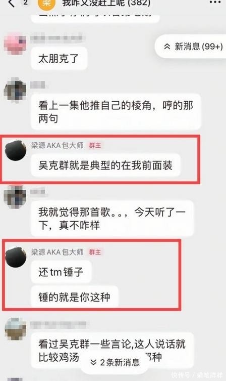Tap the 看过吴克群一些言论 message bubble
The height and width of the screenshot is (381, 226).
pos(112,350)
